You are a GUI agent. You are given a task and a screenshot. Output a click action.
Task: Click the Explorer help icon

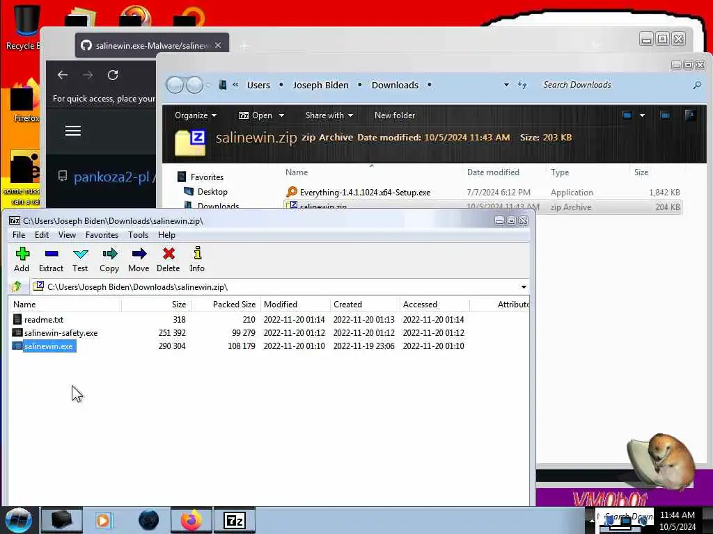tap(690, 115)
